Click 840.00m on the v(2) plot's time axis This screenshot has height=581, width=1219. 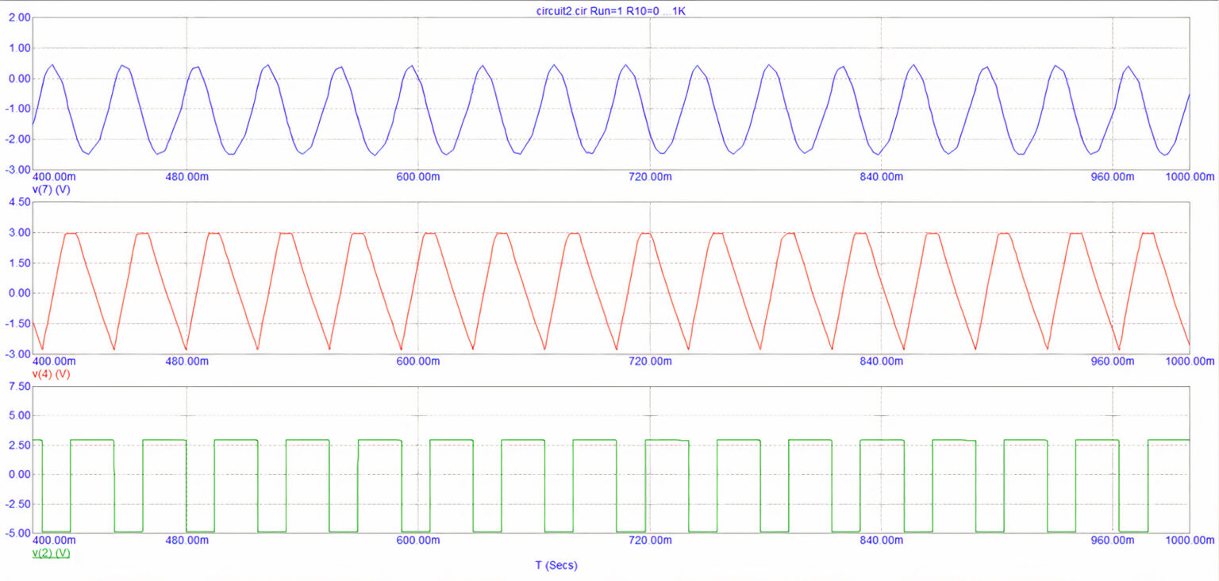point(881,541)
